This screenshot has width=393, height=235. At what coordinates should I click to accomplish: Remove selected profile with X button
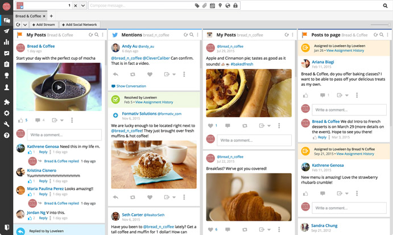(76, 6)
